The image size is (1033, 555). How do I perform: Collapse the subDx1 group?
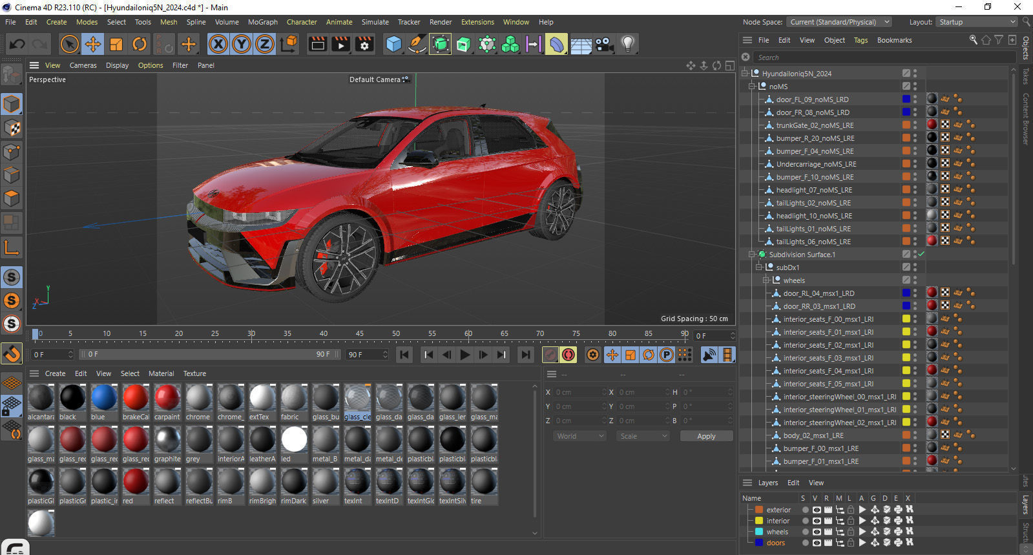[759, 267]
